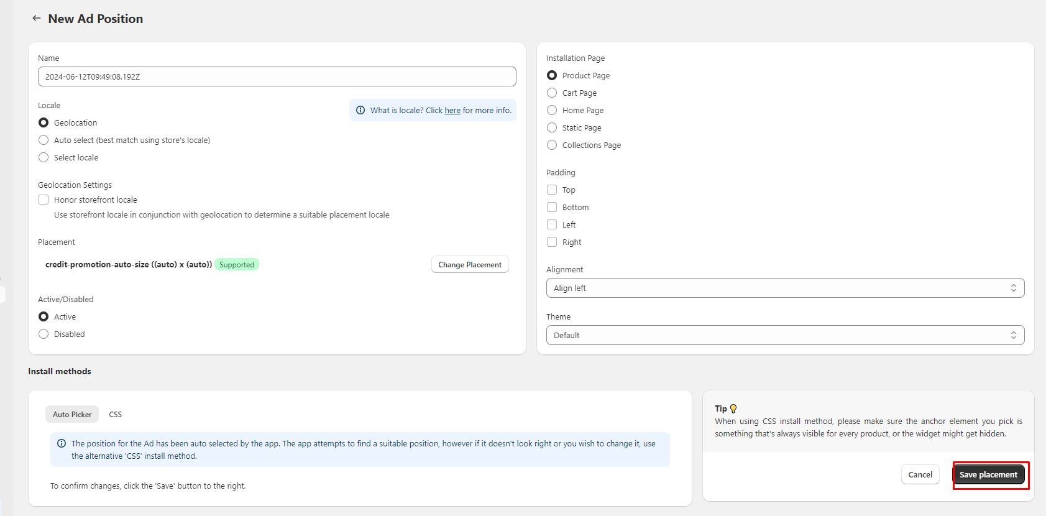Expand the Theme dropdown
1046x516 pixels.
(785, 335)
